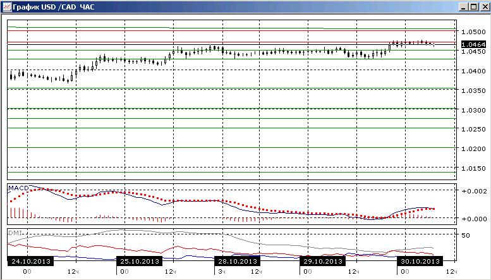
Task: Click the 1.0350 price axis label
Action: click(473, 90)
